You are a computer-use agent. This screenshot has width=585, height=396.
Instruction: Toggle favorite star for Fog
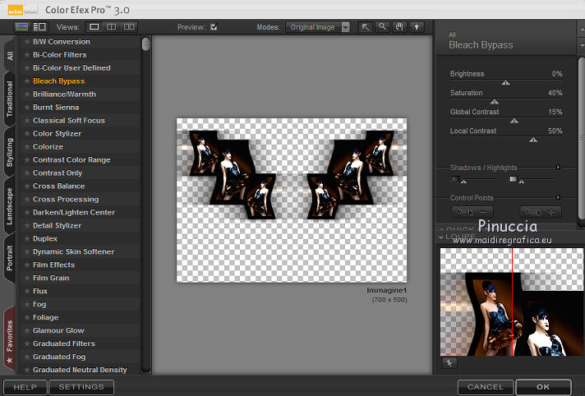click(x=27, y=304)
